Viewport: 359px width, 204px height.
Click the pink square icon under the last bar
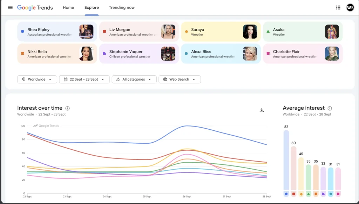click(x=338, y=194)
